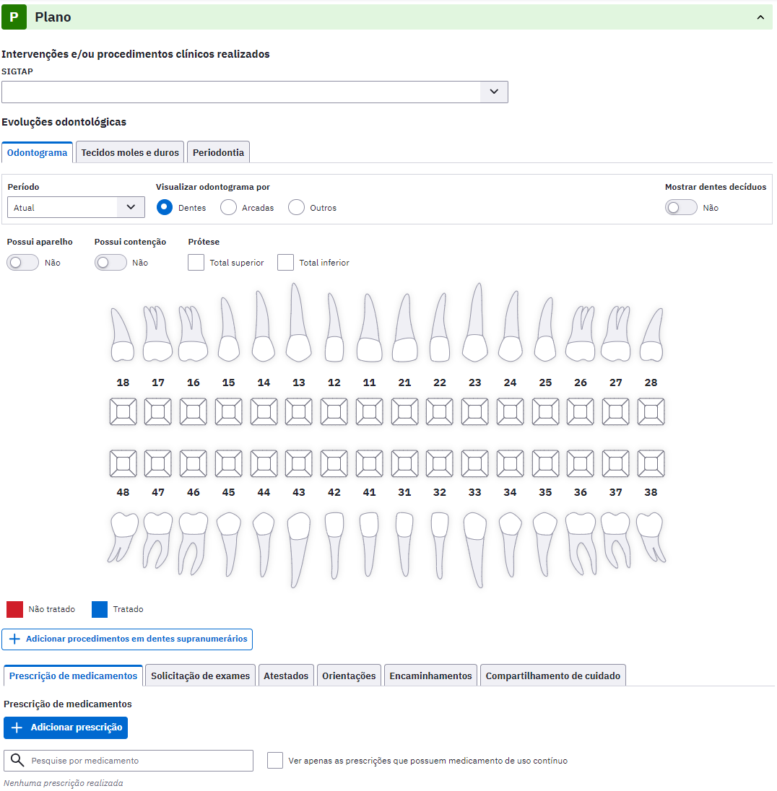Select lower canine tooth 43 image
The height and width of the screenshot is (791, 777).
point(298,550)
